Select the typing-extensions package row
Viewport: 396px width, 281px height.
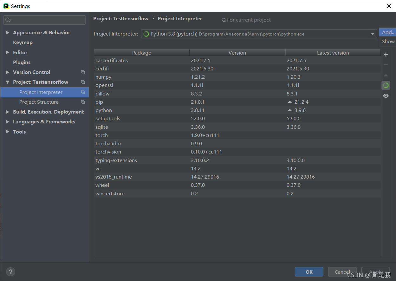(x=237, y=160)
